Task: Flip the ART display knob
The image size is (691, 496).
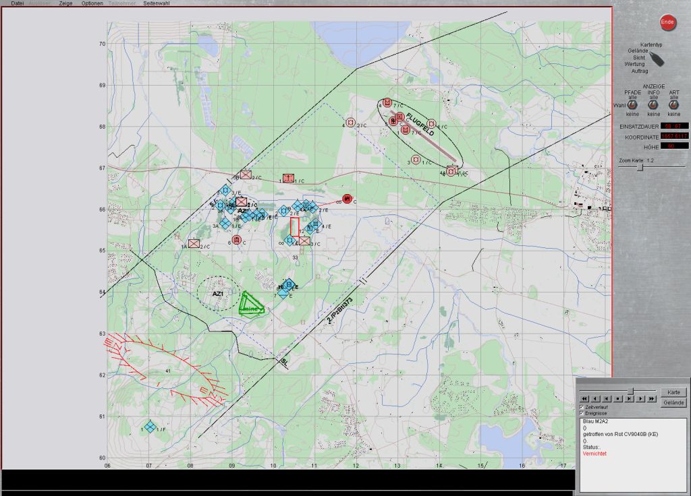Action: [x=673, y=105]
